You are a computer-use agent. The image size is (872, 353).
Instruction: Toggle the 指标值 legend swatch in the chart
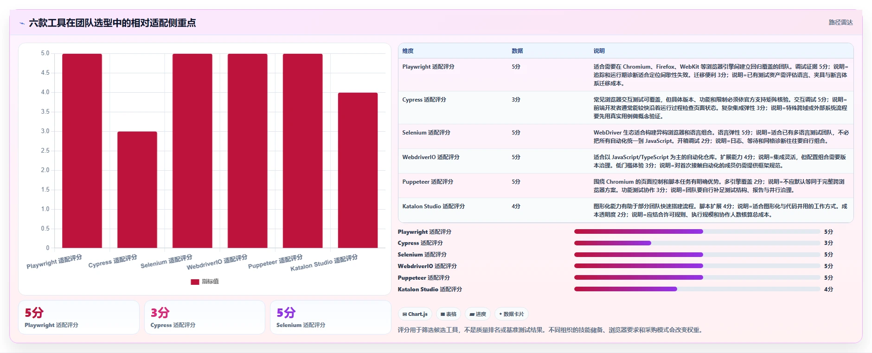195,282
